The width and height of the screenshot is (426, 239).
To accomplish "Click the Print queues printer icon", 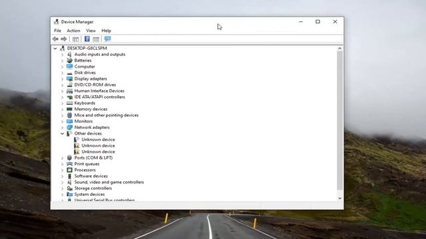I will pyautogui.click(x=69, y=164).
